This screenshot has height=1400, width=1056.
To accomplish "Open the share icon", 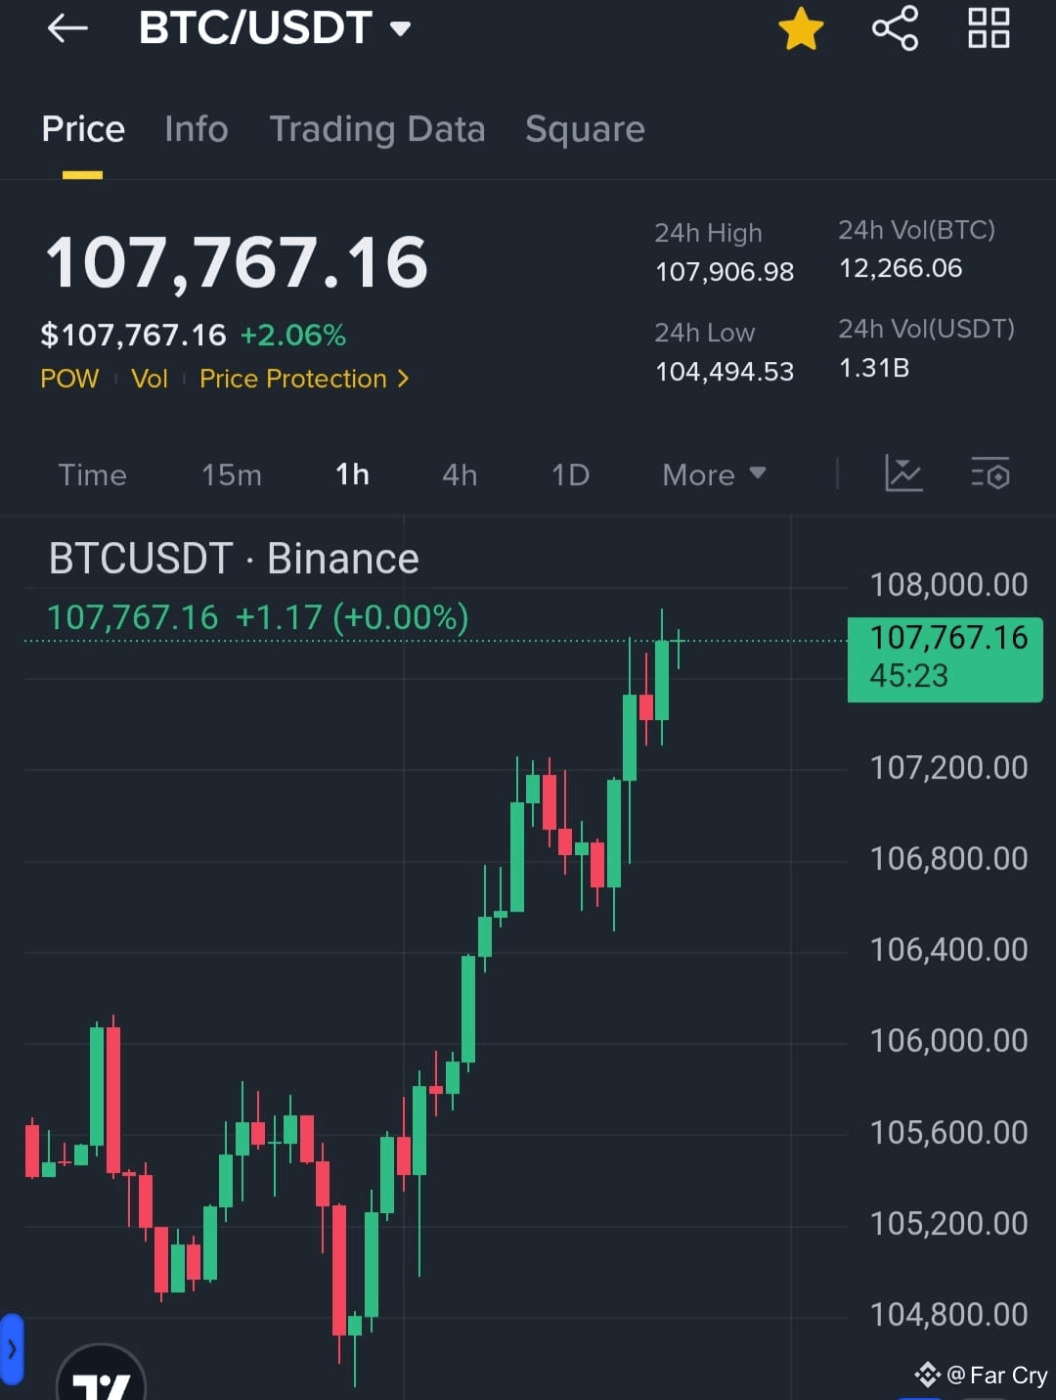I will (x=895, y=27).
